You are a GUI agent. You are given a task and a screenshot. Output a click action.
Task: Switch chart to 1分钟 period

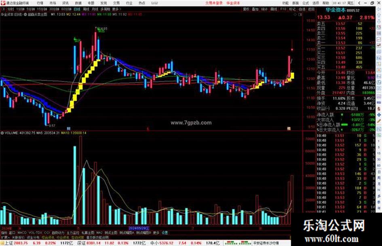click(20, 9)
